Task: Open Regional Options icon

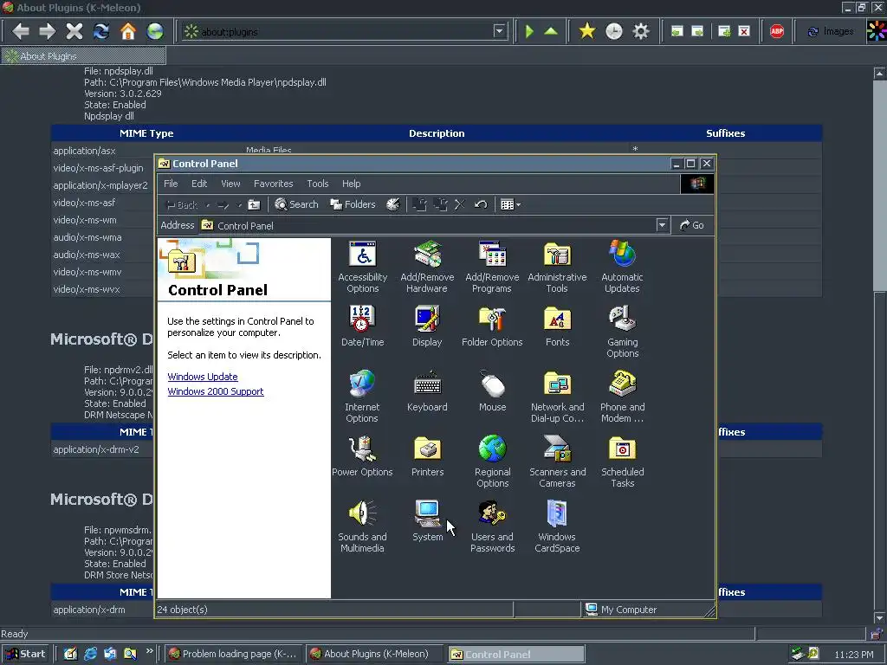Action: click(x=492, y=462)
